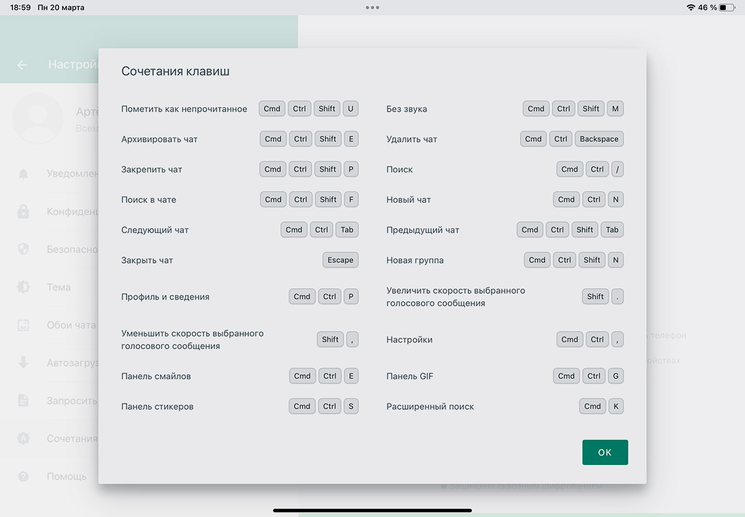The height and width of the screenshot is (517, 745).
Task: Click the Backspace key badge
Action: 598,139
